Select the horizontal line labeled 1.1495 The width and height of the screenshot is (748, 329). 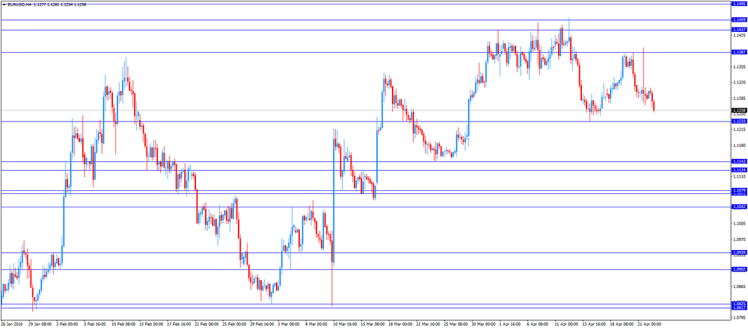366,3
